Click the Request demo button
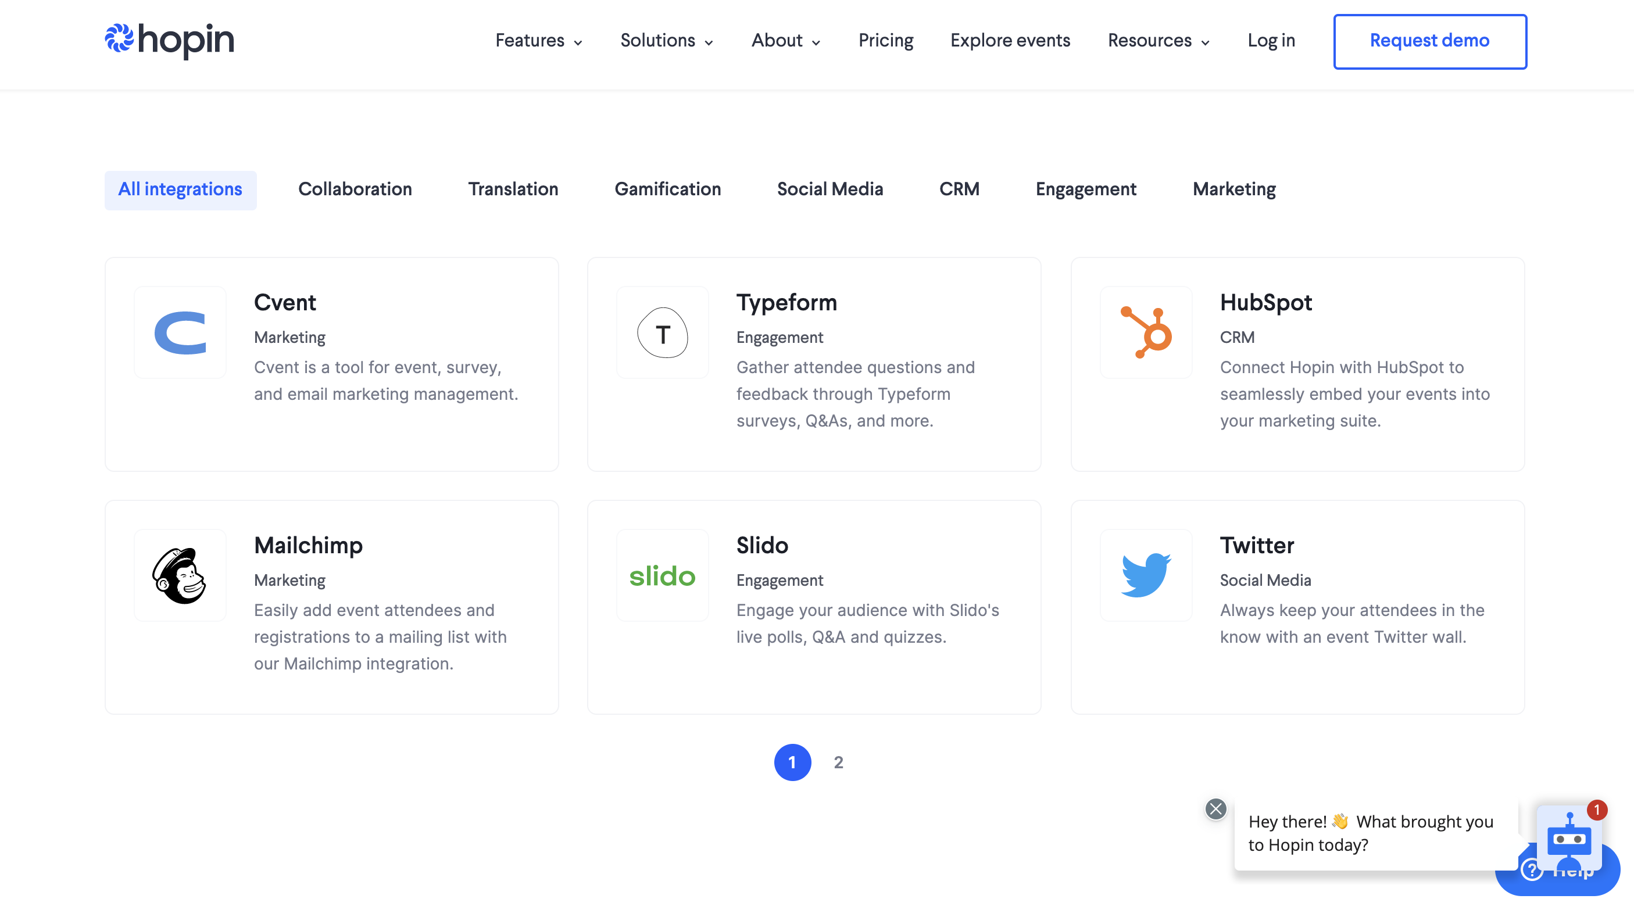This screenshot has height=906, width=1634. (1430, 41)
